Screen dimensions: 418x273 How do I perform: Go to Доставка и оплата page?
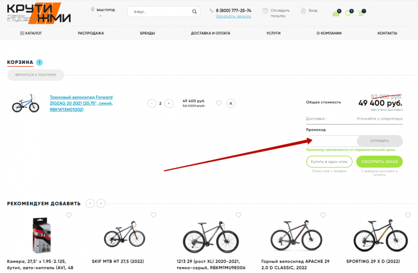click(210, 33)
